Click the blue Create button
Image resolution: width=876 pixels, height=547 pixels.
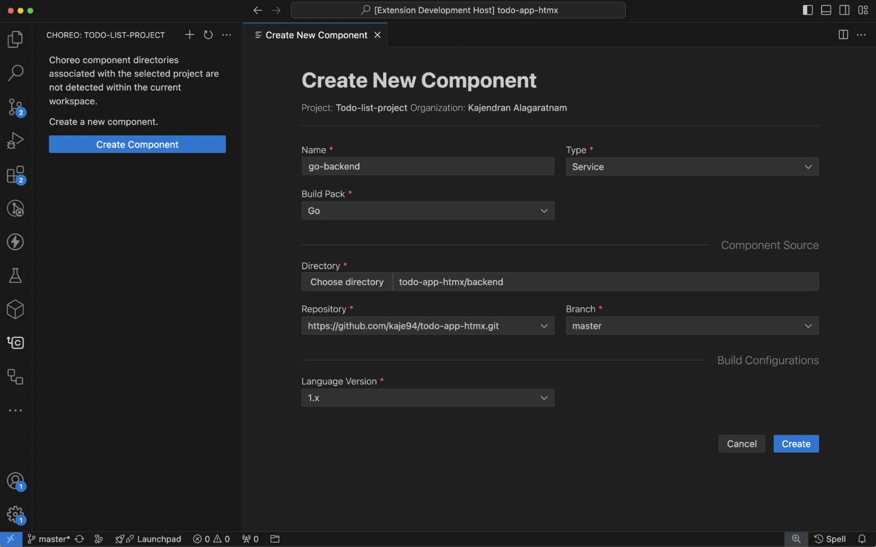(796, 443)
